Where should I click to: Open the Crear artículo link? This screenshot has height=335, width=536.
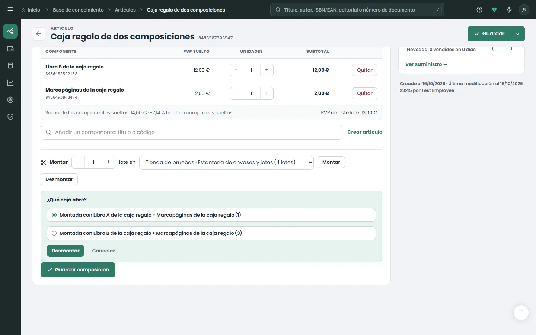click(365, 132)
